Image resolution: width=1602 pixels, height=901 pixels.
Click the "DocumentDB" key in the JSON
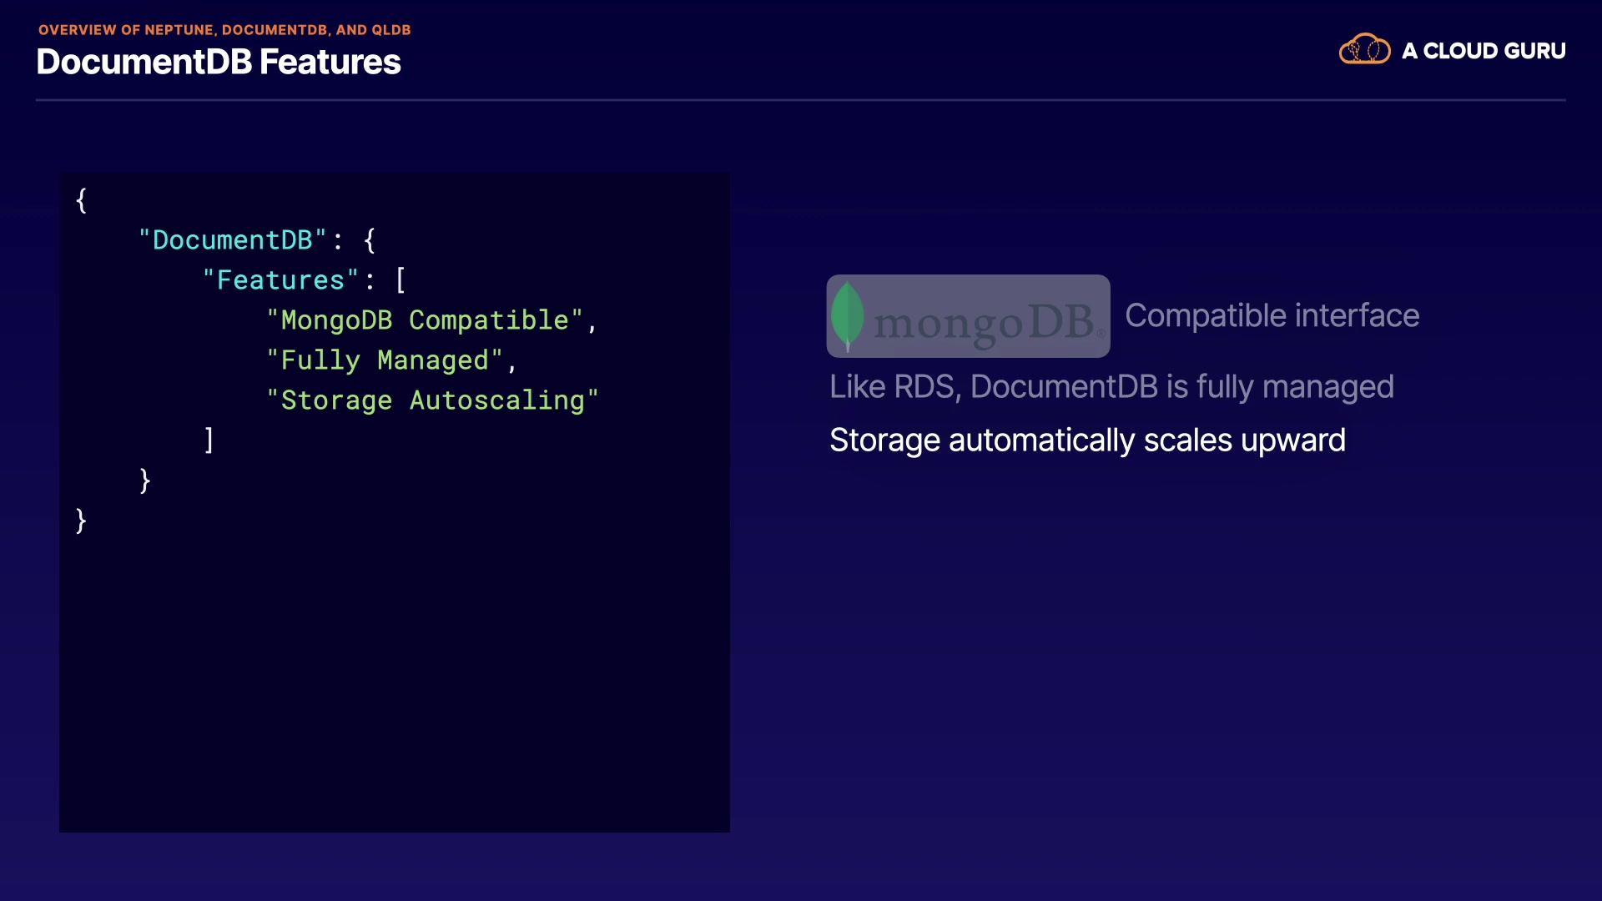233,240
